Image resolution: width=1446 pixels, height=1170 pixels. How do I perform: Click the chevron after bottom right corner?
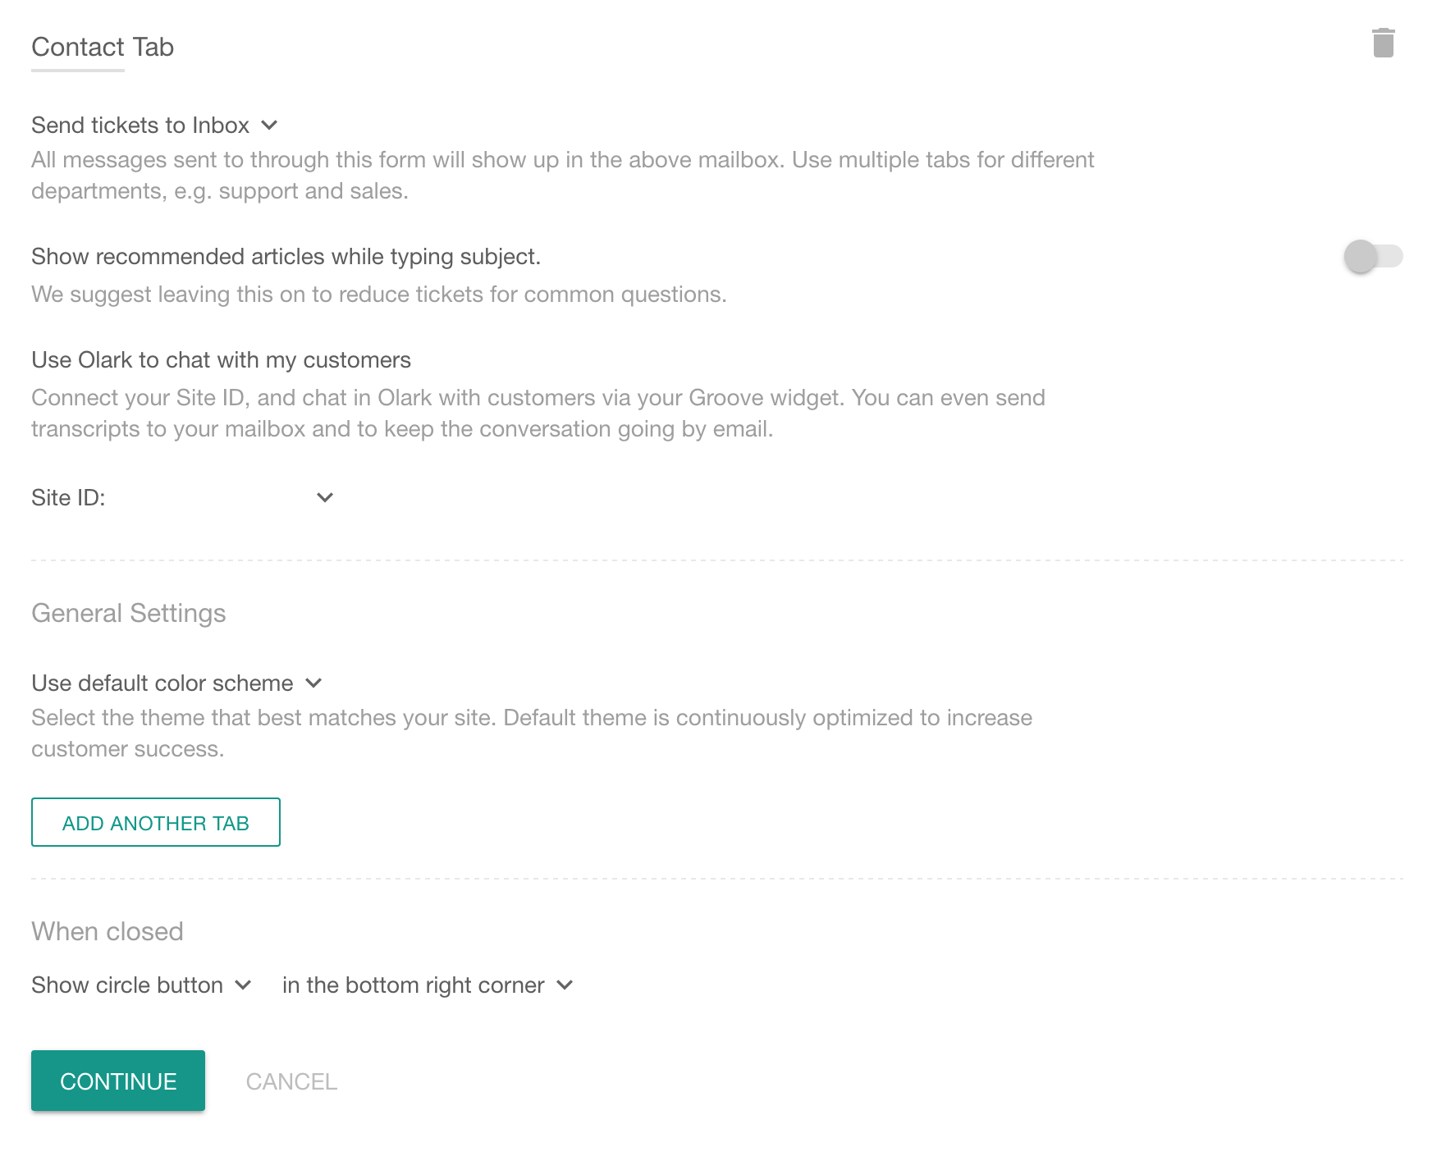(565, 985)
